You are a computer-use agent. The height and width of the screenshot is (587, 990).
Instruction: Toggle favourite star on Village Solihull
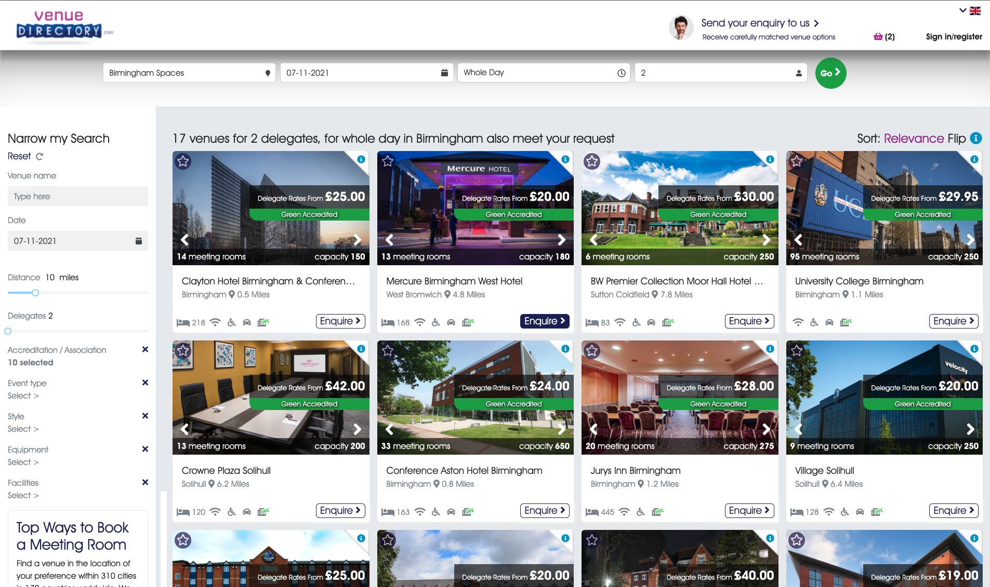pyautogui.click(x=797, y=351)
